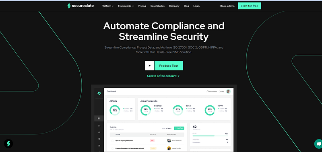Click the floating secureslate badge at the bottom left
The width and height of the screenshot is (322, 152).
click(x=8, y=144)
